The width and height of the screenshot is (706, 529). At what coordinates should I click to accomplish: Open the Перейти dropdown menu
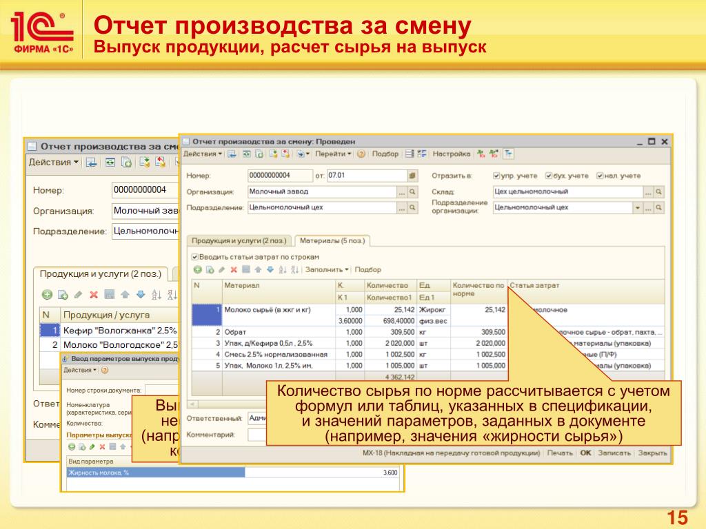[x=333, y=154]
